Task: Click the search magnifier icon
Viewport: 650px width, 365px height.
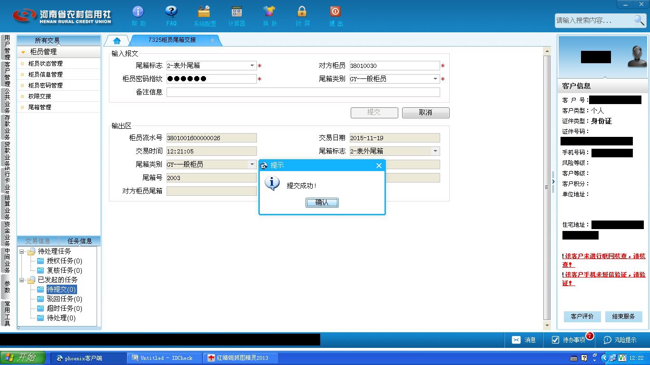Action: [x=639, y=20]
